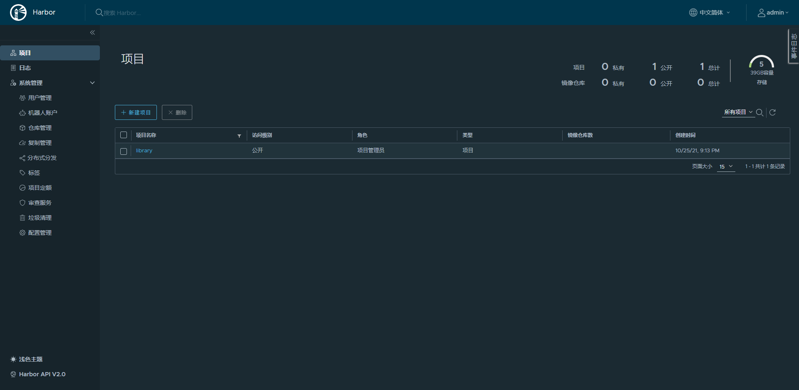The height and width of the screenshot is (390, 799).
Task: Open 标签 labels page
Action: [x=34, y=173]
